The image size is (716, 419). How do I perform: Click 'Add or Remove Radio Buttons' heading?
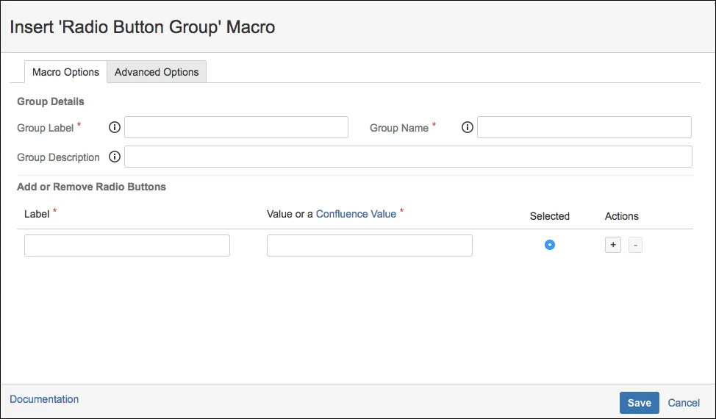[x=91, y=187]
